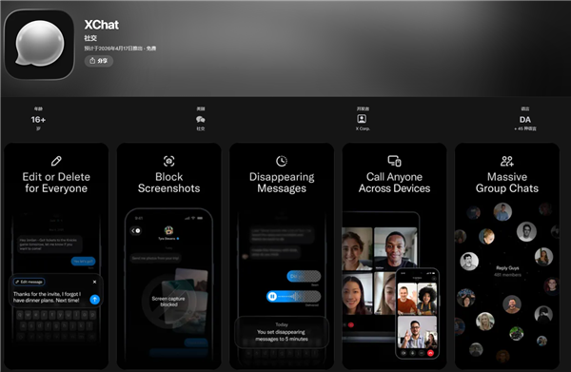The height and width of the screenshot is (372, 571).
Task: Click the pencil edit icon
Action: coord(56,161)
